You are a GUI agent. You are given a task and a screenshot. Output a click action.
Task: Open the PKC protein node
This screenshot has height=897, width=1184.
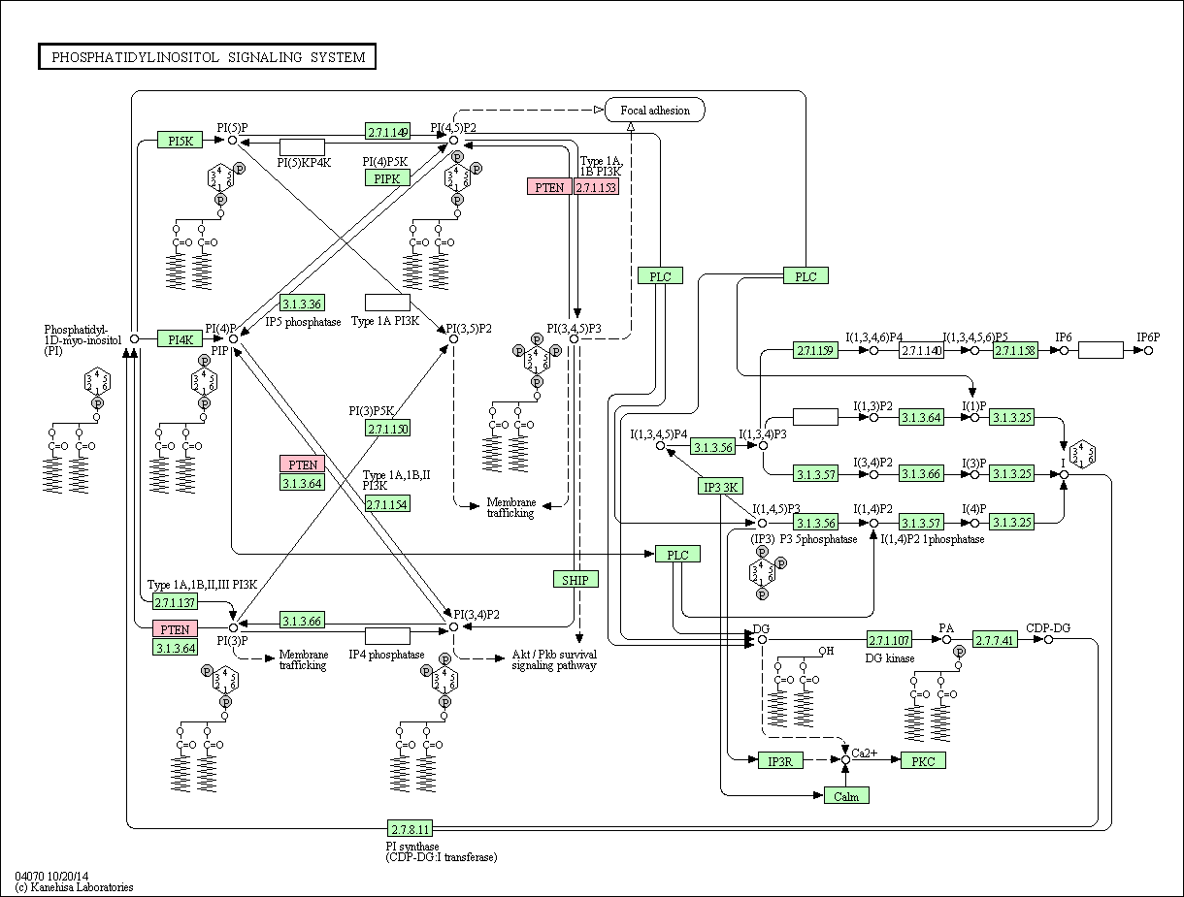point(923,761)
